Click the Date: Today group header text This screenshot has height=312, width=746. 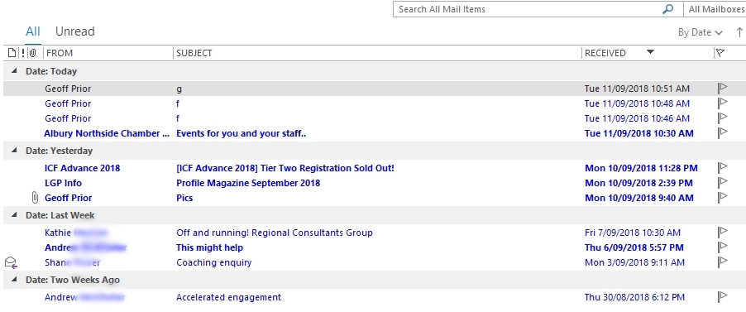tap(51, 71)
